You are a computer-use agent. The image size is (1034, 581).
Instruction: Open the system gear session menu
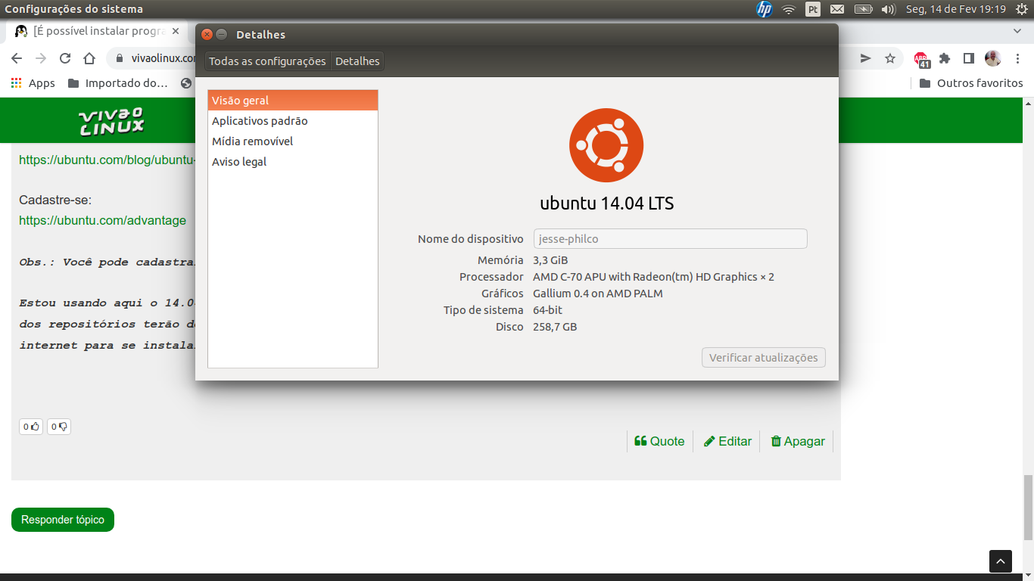[1021, 9]
